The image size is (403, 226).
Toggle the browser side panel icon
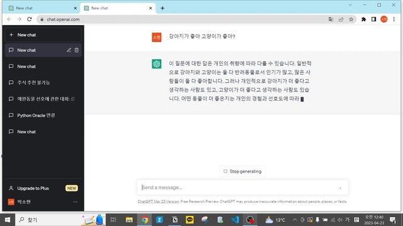click(x=373, y=19)
